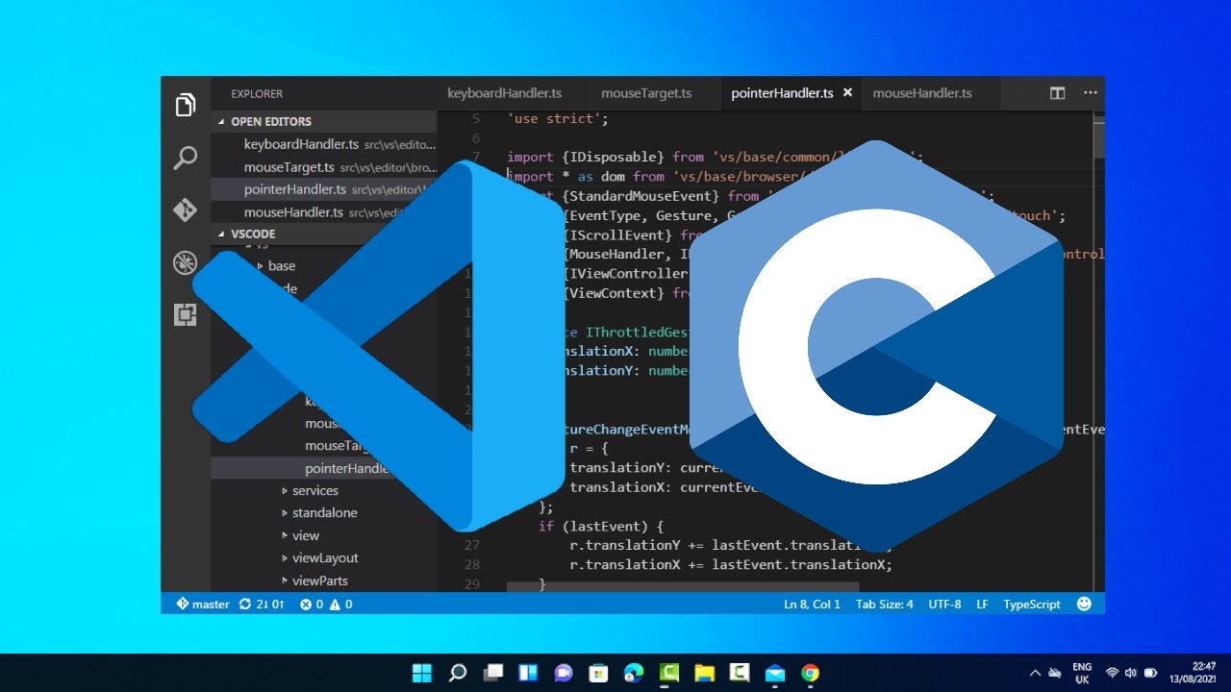Screen dimensions: 1231x692
Task: Select pointerHandler.ts in Open Editors list
Action: (x=324, y=189)
